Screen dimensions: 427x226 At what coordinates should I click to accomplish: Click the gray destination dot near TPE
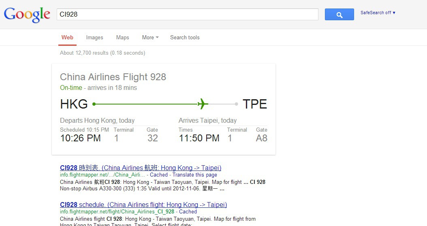click(x=236, y=104)
